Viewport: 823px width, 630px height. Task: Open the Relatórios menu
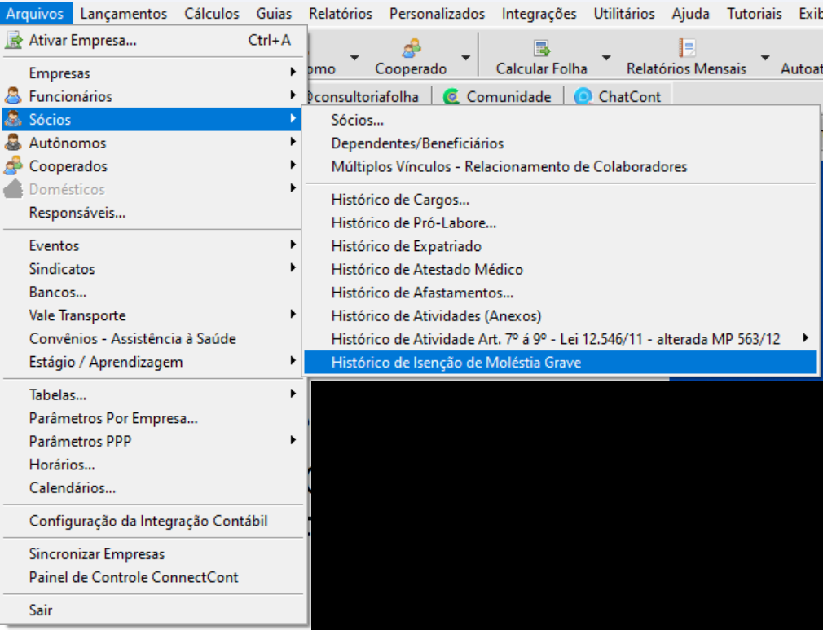point(341,13)
